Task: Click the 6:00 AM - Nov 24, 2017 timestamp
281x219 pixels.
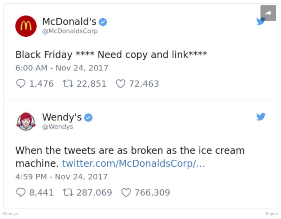Action: (x=62, y=68)
